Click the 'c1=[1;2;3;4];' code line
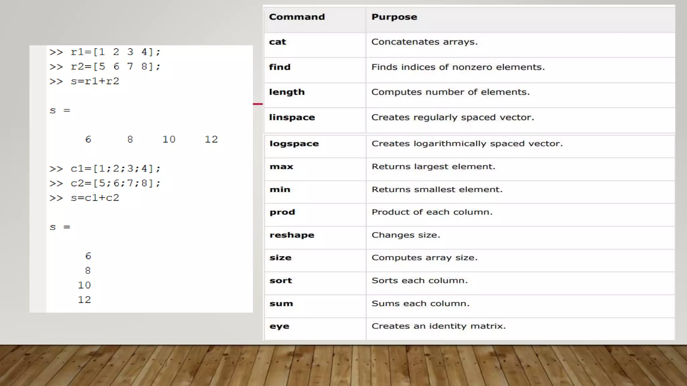 [x=115, y=169]
